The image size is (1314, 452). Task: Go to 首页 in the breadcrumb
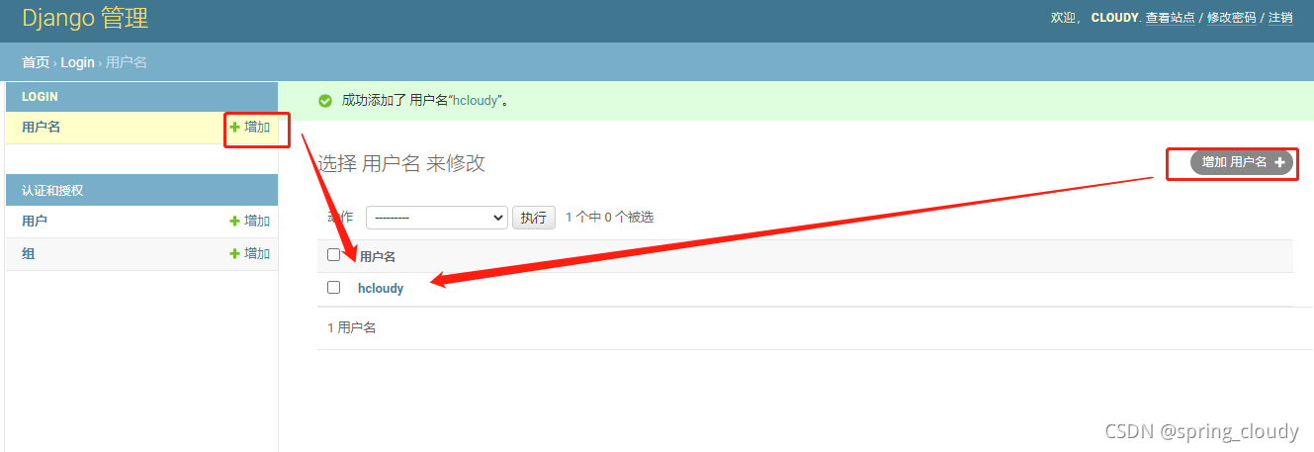pos(36,62)
